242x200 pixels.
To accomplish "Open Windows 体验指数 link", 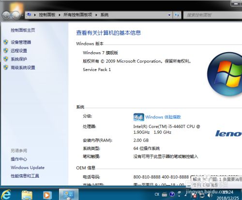I will pyautogui.click(x=163, y=117).
